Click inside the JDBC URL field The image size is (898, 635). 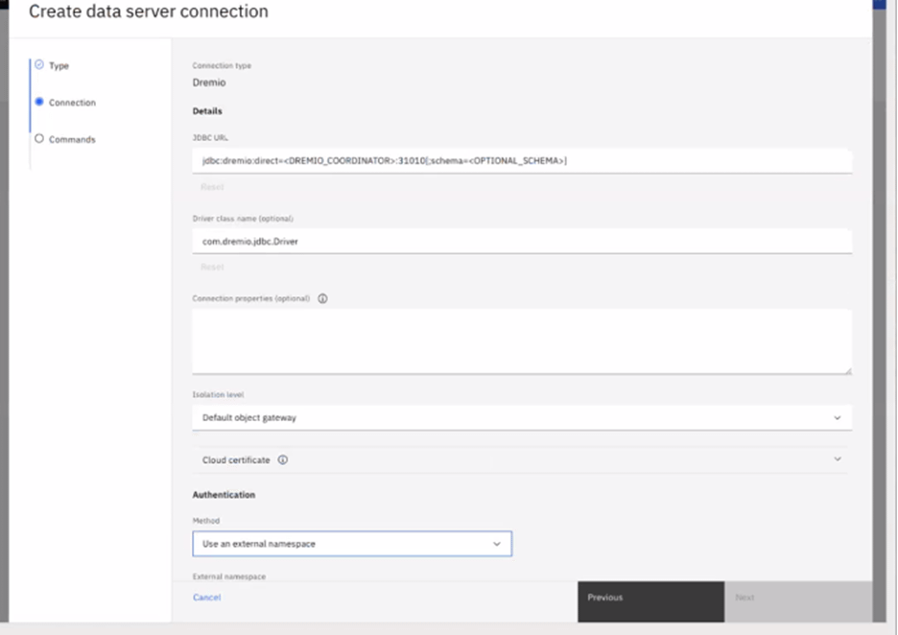tap(521, 161)
